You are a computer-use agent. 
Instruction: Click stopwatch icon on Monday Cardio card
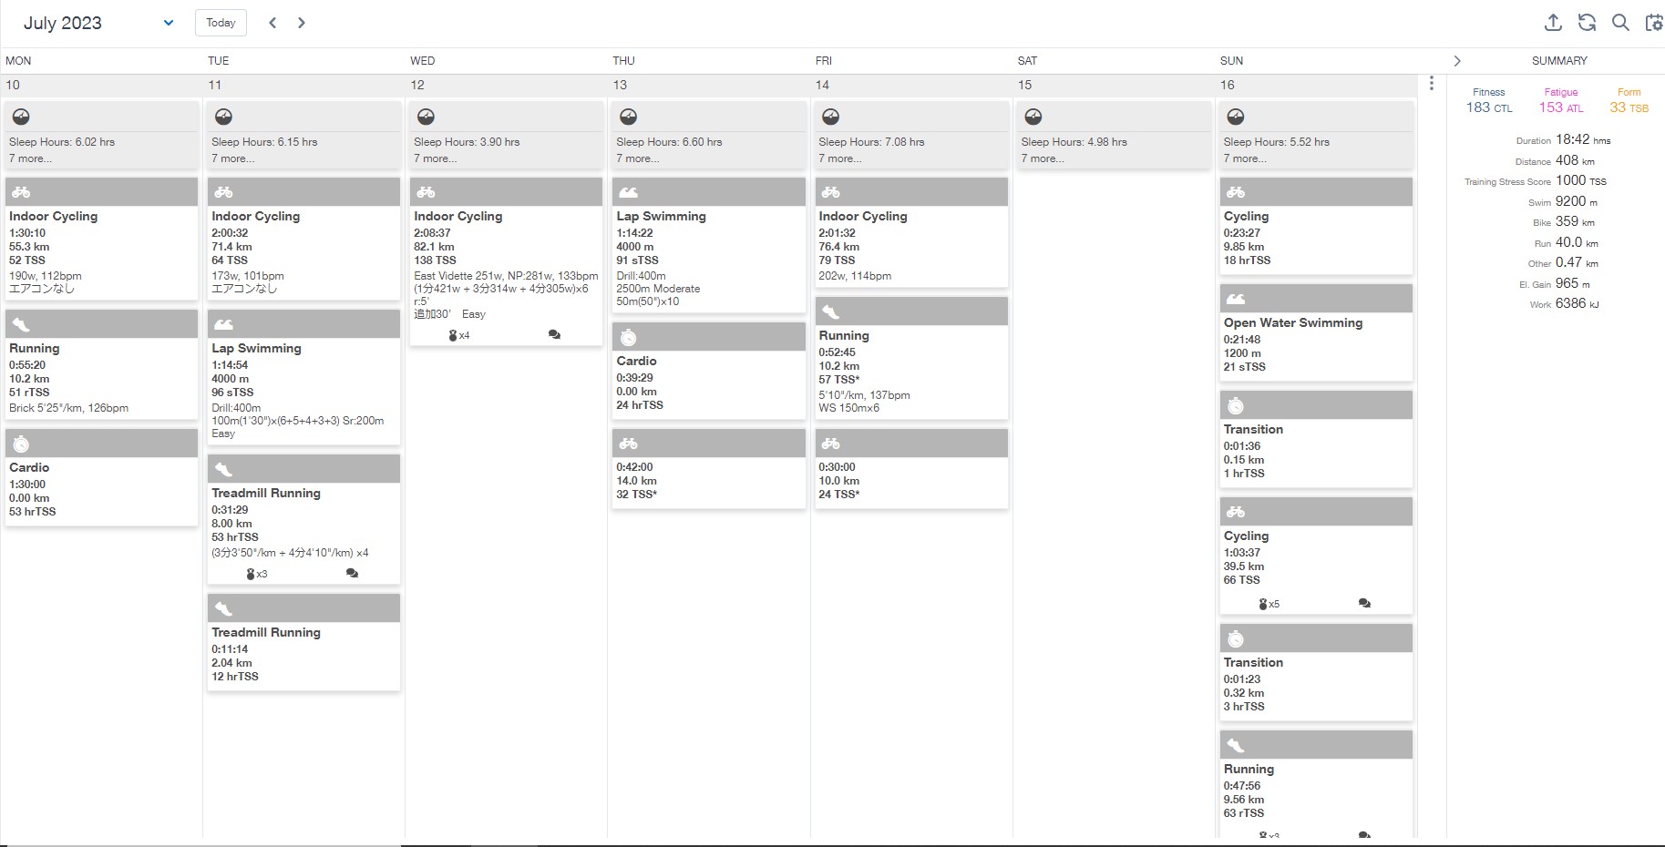click(21, 444)
